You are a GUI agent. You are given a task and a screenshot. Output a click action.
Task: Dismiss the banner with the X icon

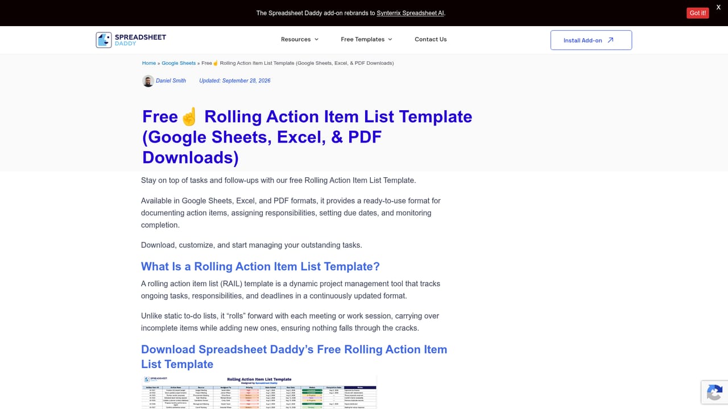tap(718, 7)
